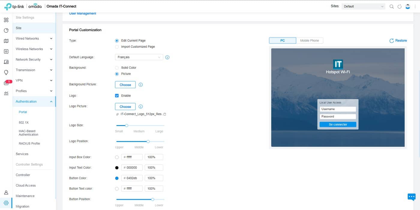This screenshot has height=210, width=420.
Task: Collapse the Authentication menu
Action: click(x=34, y=101)
